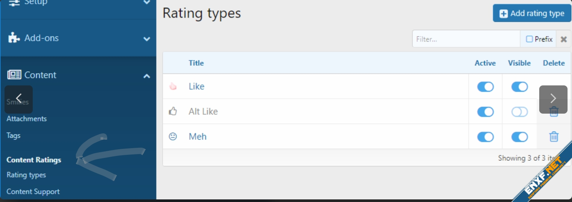Click the Meh face rating icon

[x=173, y=137]
